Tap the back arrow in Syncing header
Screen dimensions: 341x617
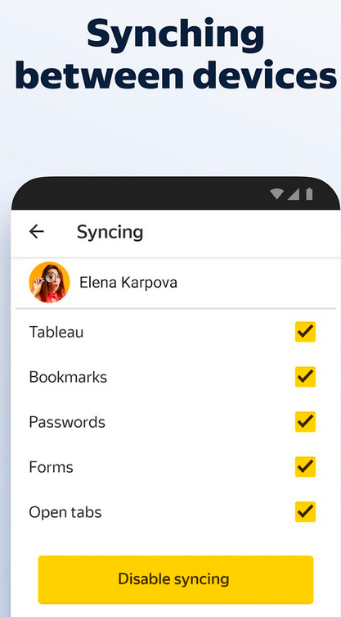[37, 232]
